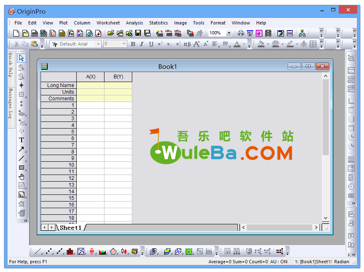Click sheet tab scroll right arrow

pos(52,228)
